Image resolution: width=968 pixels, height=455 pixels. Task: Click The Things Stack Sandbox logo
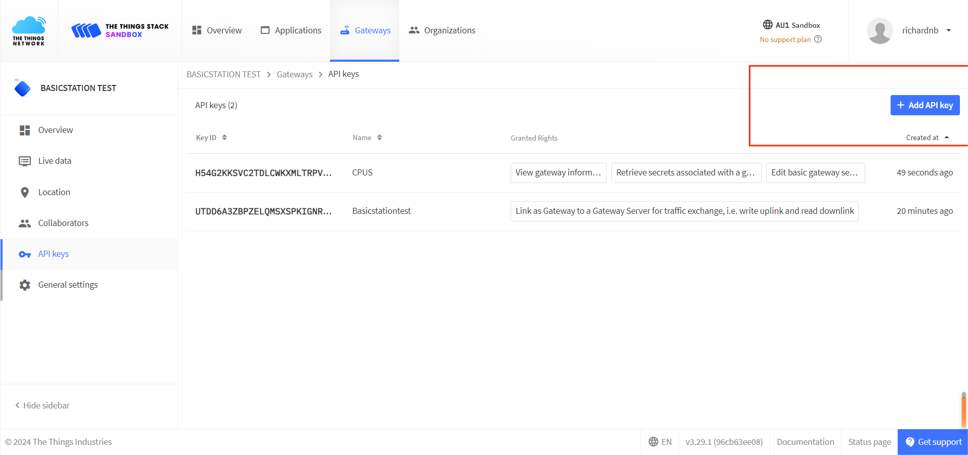tap(120, 30)
